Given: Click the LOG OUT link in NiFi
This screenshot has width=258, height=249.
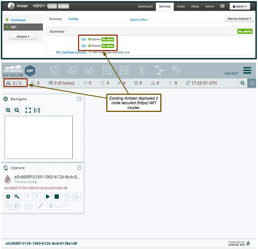Looking at the screenshot, I should (x=231, y=74).
